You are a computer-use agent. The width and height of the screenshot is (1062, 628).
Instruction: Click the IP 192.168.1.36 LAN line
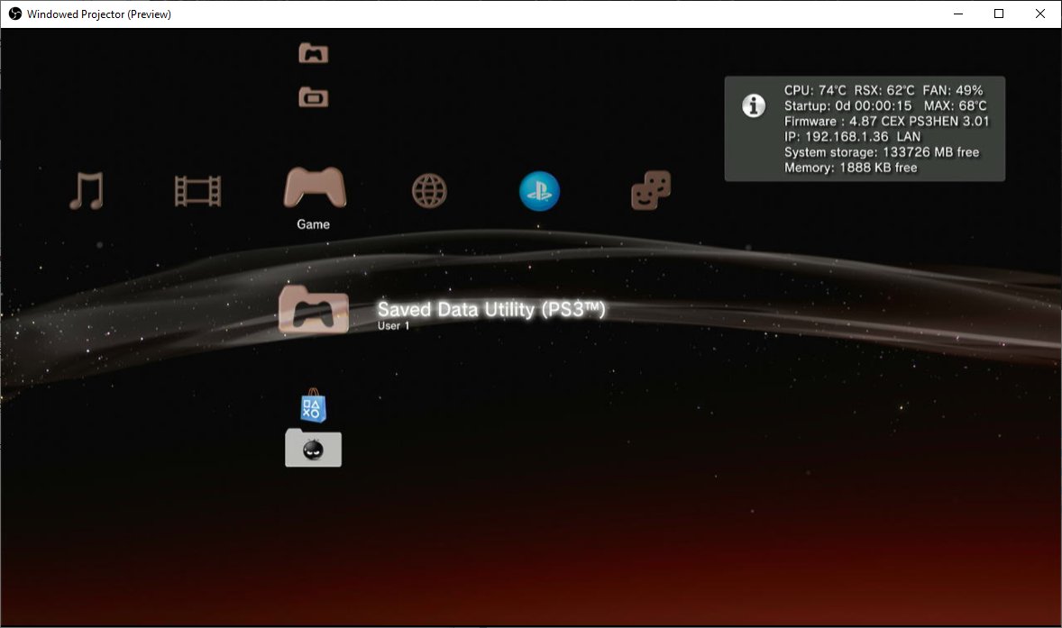[x=852, y=137]
